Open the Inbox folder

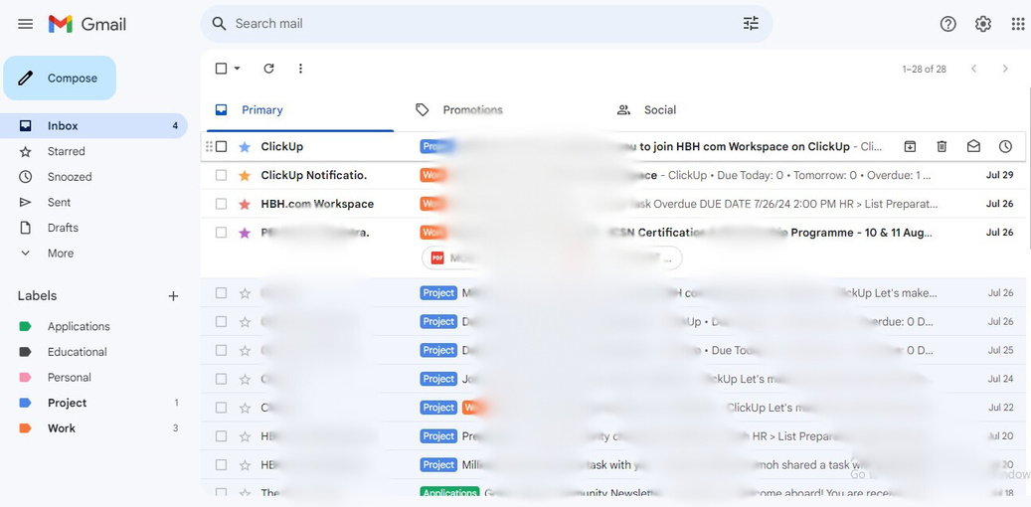point(93,125)
